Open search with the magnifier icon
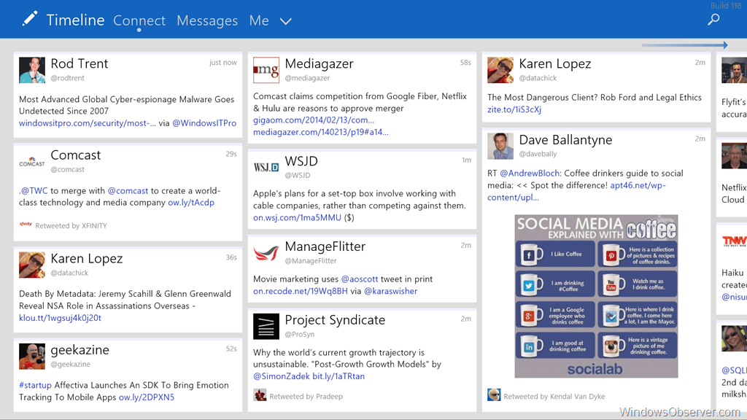Screen dimensions: 747x420 click(x=713, y=20)
